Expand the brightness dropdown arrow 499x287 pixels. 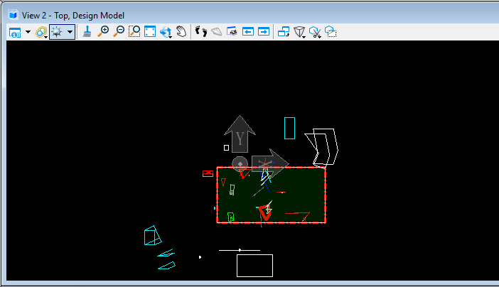point(70,32)
